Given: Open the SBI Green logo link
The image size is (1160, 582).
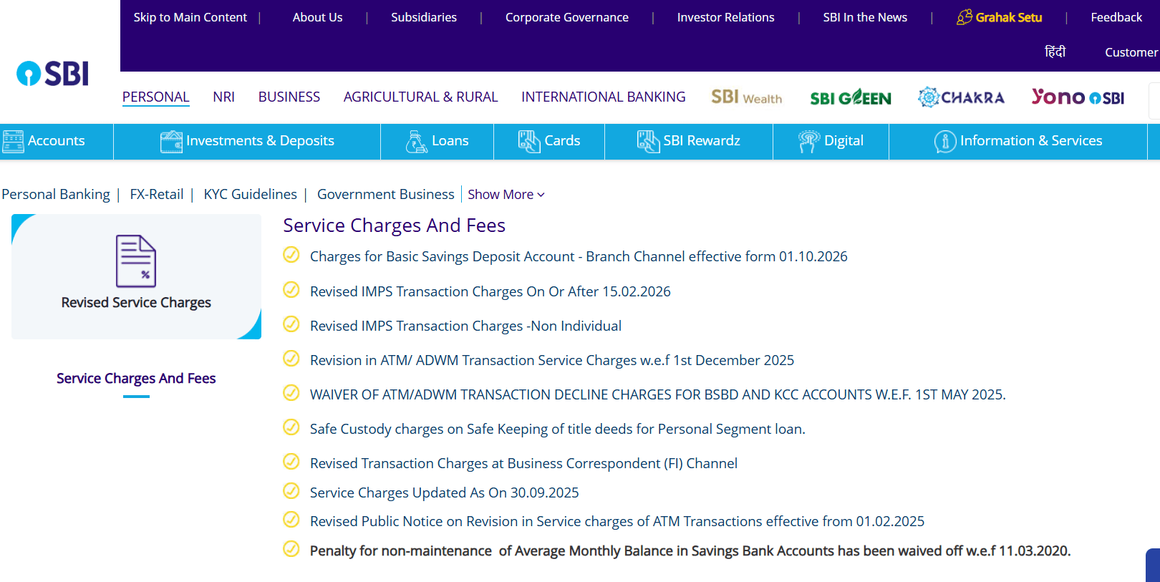Looking at the screenshot, I should point(851,97).
